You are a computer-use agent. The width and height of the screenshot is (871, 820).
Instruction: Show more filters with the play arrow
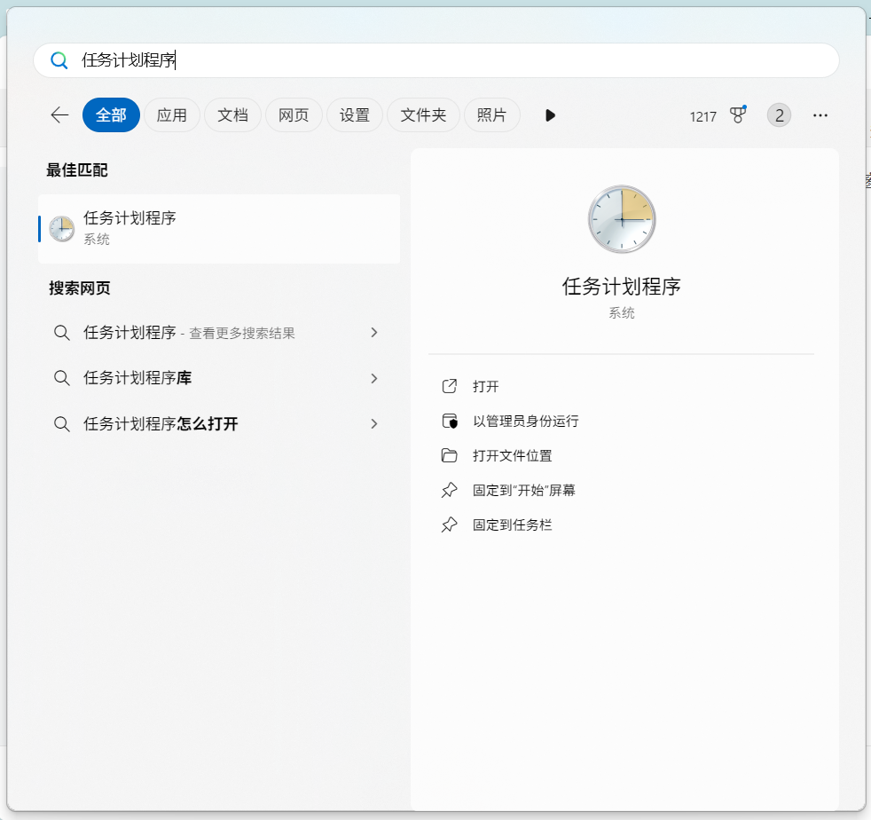(x=550, y=115)
